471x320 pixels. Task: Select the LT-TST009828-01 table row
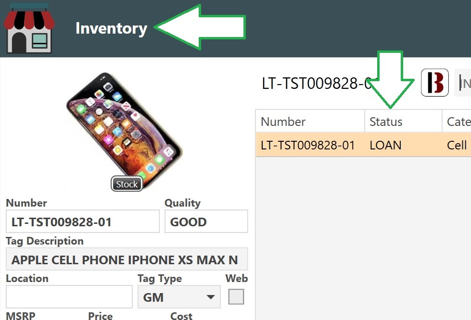363,145
